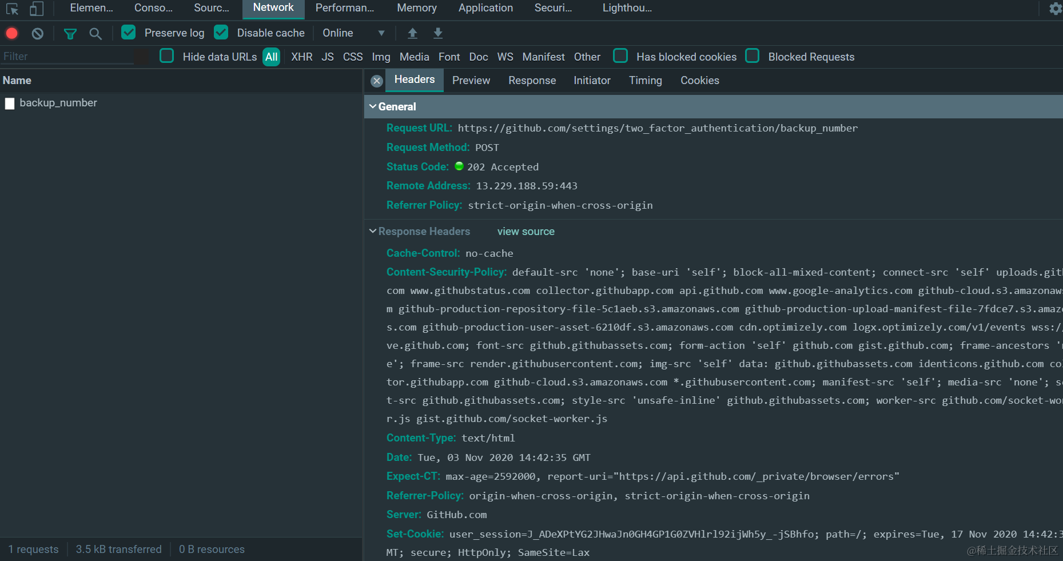Switch to the Memory tab
The height and width of the screenshot is (561, 1063).
click(x=417, y=8)
